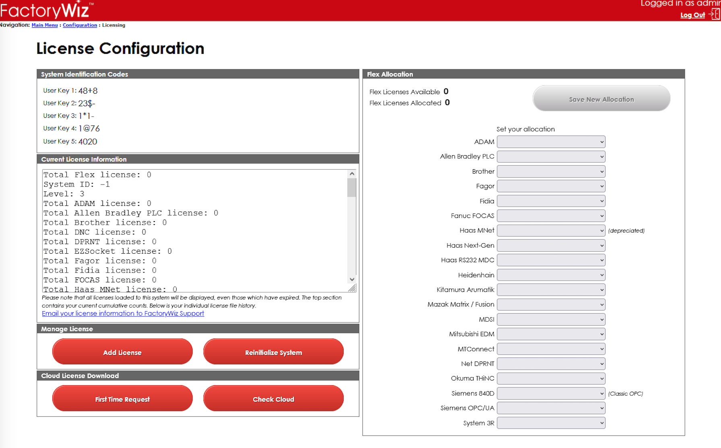This screenshot has width=721, height=448.
Task: Open the Mitsubishi EDM dropdown
Action: pyautogui.click(x=551, y=334)
